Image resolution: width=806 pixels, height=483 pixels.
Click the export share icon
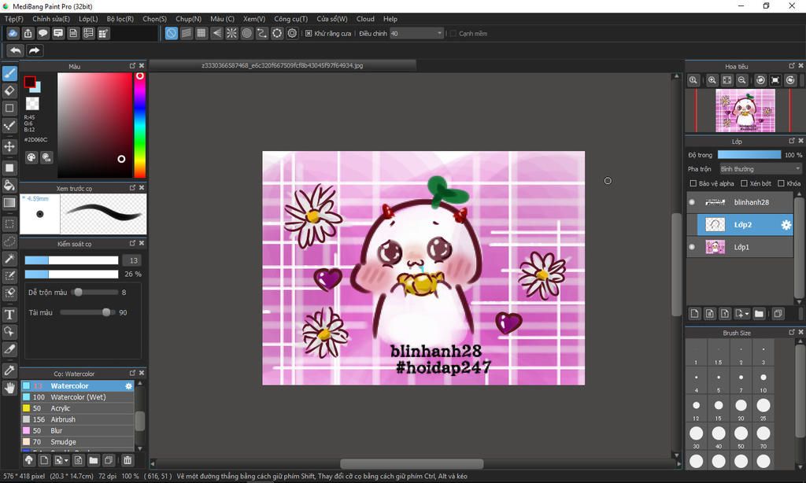28,33
